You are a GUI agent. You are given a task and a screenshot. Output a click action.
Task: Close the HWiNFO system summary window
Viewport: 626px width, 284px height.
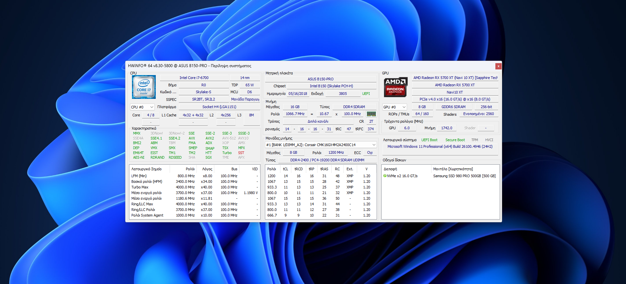[498, 66]
